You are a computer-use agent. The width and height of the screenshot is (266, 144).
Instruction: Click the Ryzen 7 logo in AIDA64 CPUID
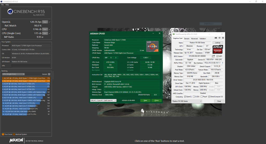[x=152, y=46]
